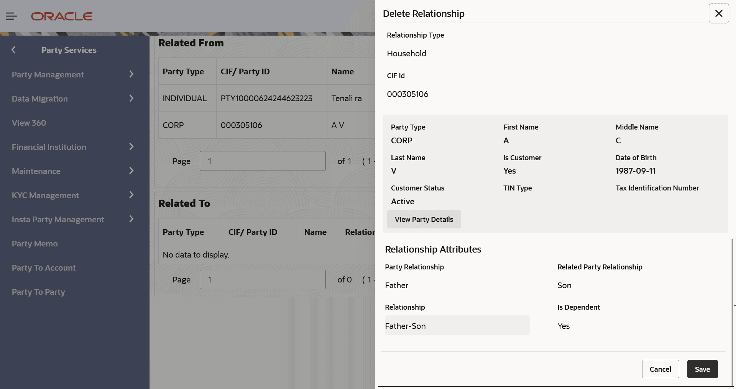Click the Party Services heading
Viewport: 736px width, 389px height.
pyautogui.click(x=69, y=50)
